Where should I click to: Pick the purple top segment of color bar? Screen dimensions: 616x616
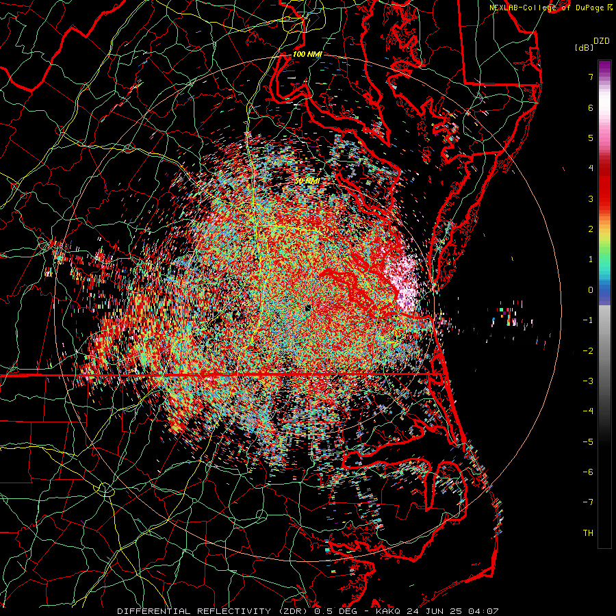pos(604,67)
